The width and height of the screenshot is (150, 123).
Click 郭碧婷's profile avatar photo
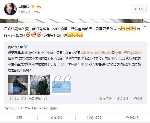tap(10, 9)
